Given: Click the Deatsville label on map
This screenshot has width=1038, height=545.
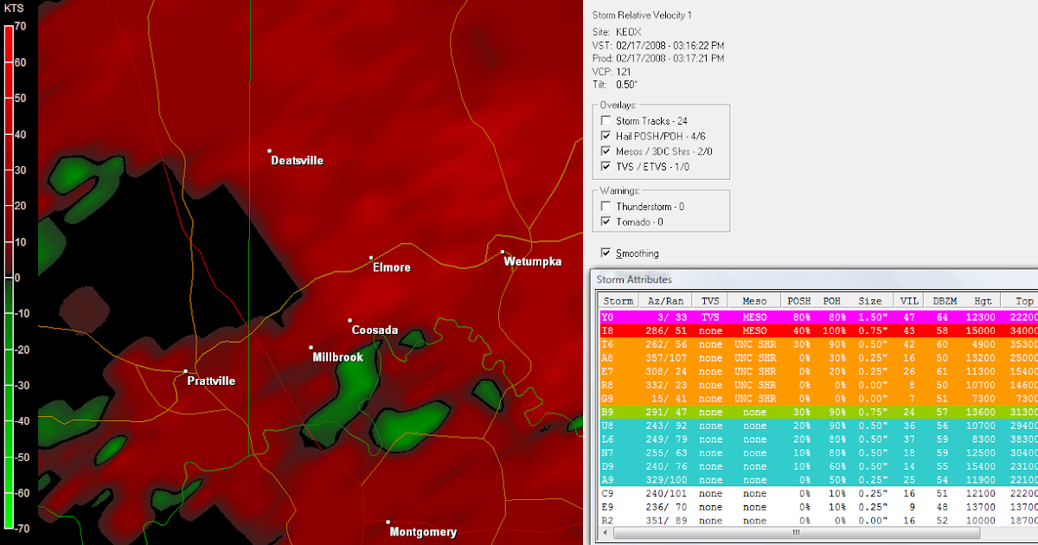Looking at the screenshot, I should (x=297, y=160).
